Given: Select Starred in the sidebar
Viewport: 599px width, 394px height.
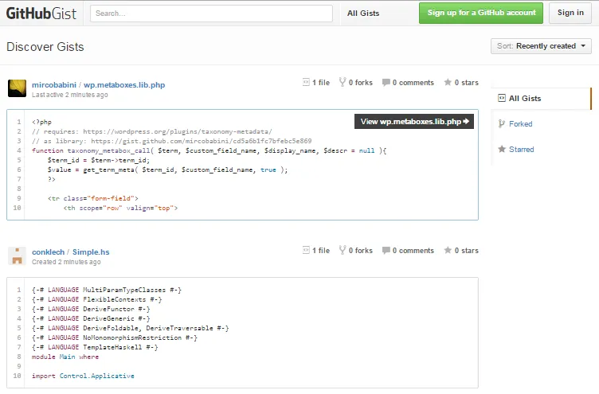Looking at the screenshot, I should [521, 150].
